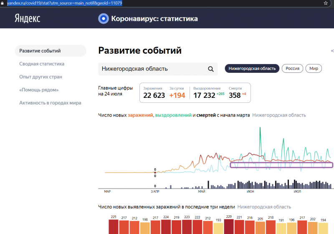Click the bar labeled 221
Screen dimensions: 334x234
pyautogui.click(x=239, y=227)
